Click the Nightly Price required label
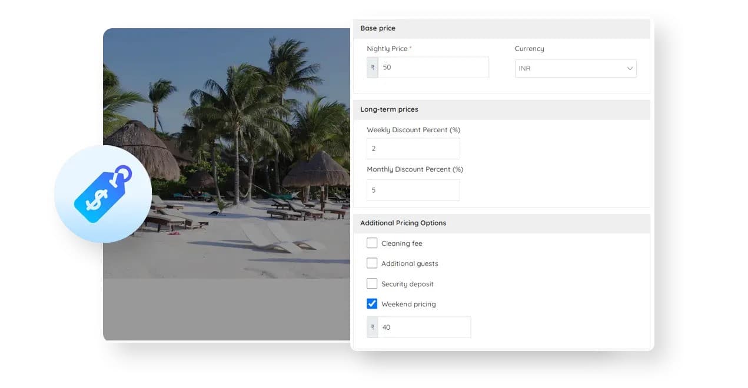This screenshot has height=388, width=748. tap(388, 48)
